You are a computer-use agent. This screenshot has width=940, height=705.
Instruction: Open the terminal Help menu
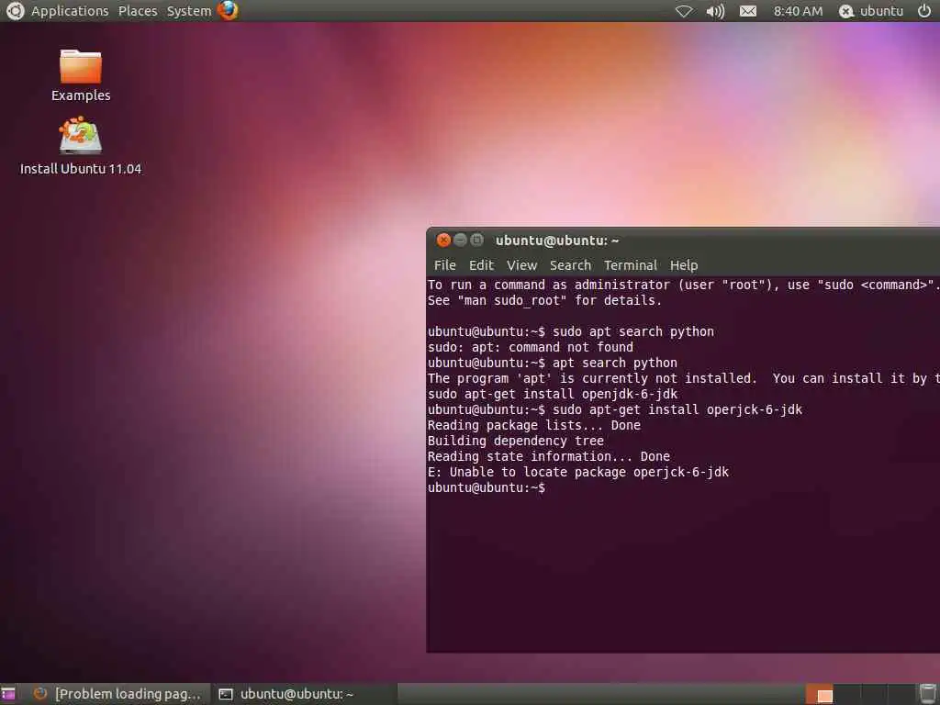[x=683, y=265]
